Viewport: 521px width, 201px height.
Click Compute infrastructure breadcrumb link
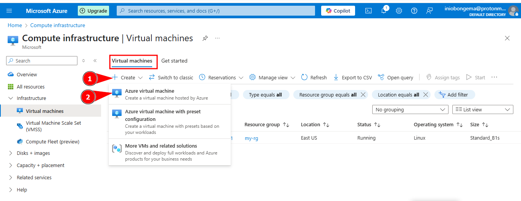coord(58,25)
